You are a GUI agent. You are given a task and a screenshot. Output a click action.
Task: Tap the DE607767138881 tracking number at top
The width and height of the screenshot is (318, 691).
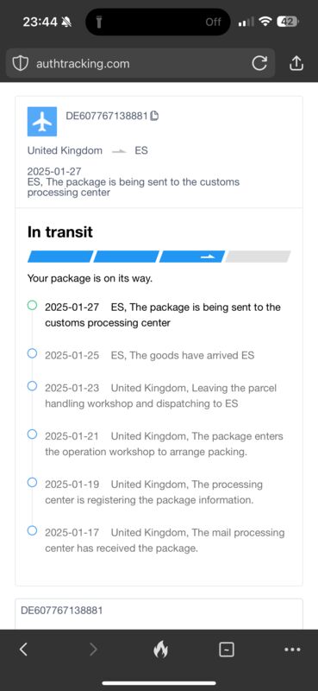pos(107,116)
